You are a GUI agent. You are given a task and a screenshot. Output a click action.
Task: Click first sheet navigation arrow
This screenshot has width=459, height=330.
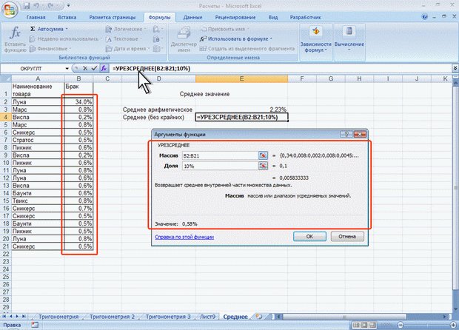[4, 317]
